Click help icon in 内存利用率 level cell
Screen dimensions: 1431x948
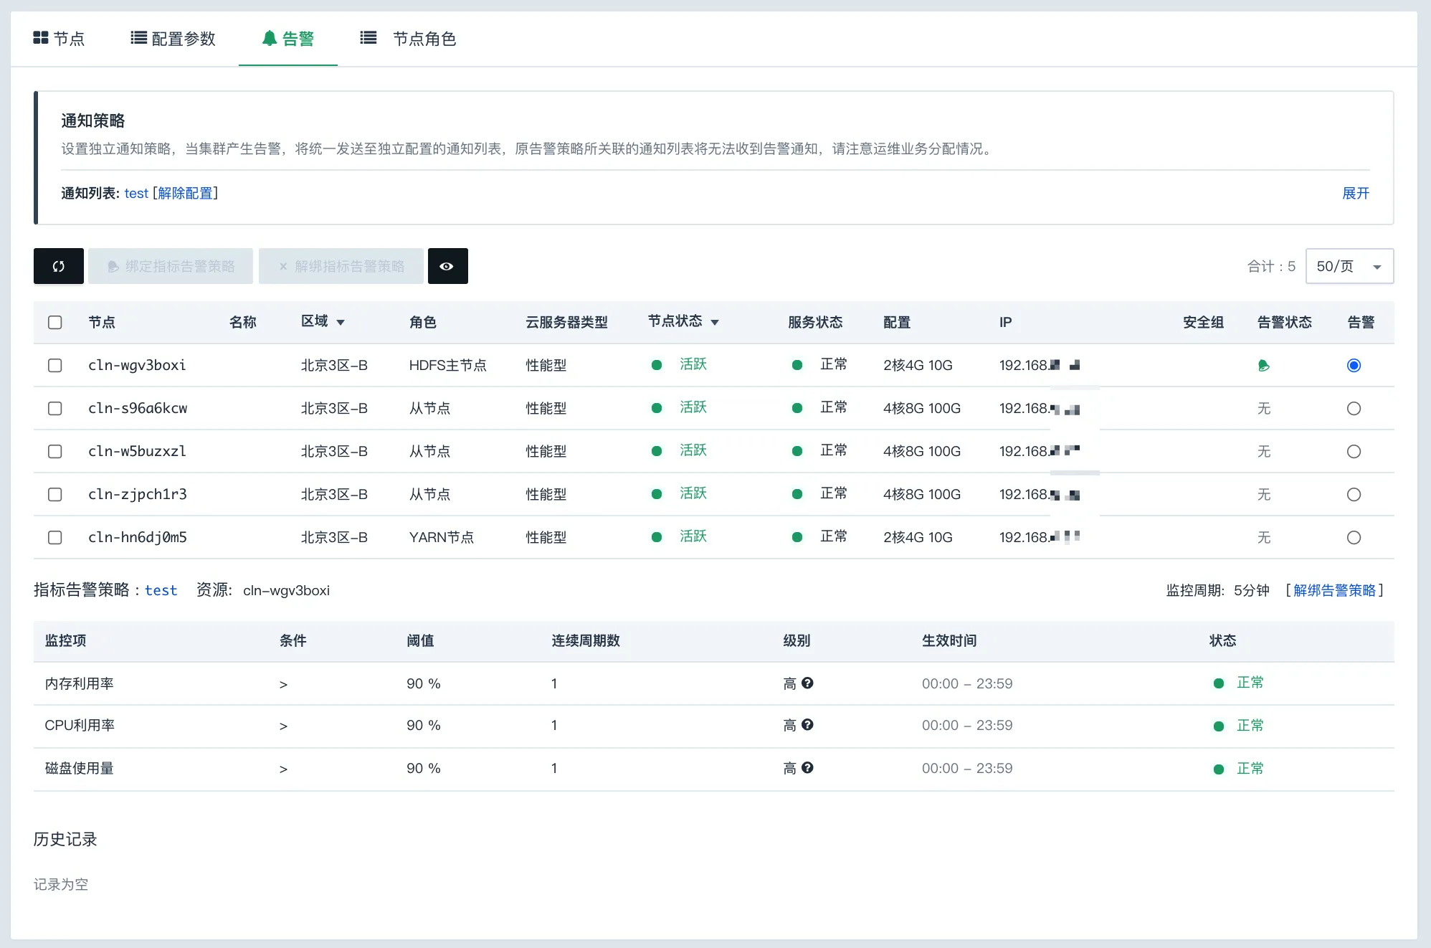coord(807,683)
